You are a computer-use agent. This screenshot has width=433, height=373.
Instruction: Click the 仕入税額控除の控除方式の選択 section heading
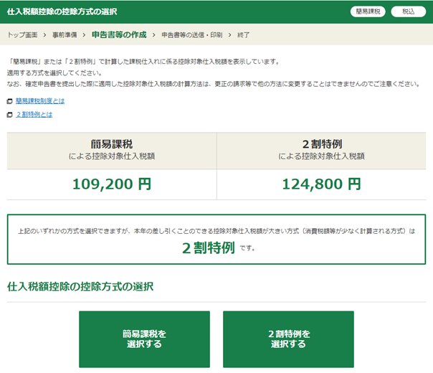[x=80, y=286]
